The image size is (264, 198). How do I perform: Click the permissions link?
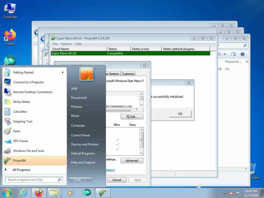(x=110, y=170)
